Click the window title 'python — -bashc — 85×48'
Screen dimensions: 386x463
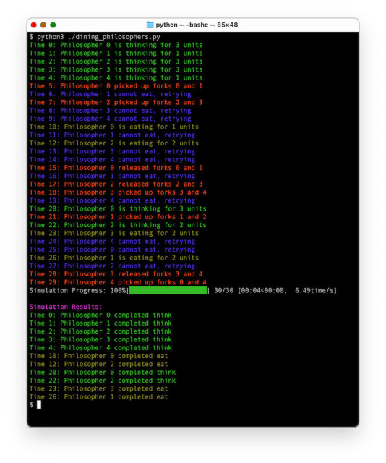click(x=197, y=25)
